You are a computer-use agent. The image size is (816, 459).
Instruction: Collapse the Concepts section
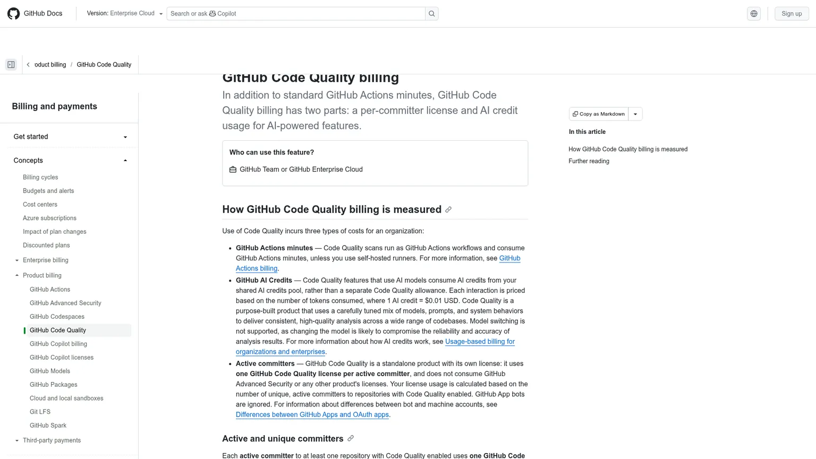tap(70, 160)
